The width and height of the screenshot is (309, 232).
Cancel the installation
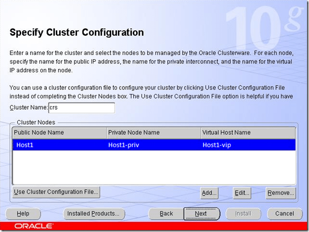[284, 214]
